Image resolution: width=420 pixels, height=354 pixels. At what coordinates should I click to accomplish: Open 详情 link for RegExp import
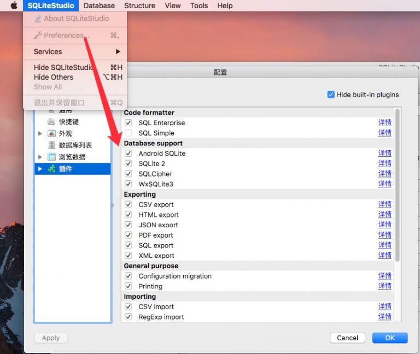(x=384, y=317)
